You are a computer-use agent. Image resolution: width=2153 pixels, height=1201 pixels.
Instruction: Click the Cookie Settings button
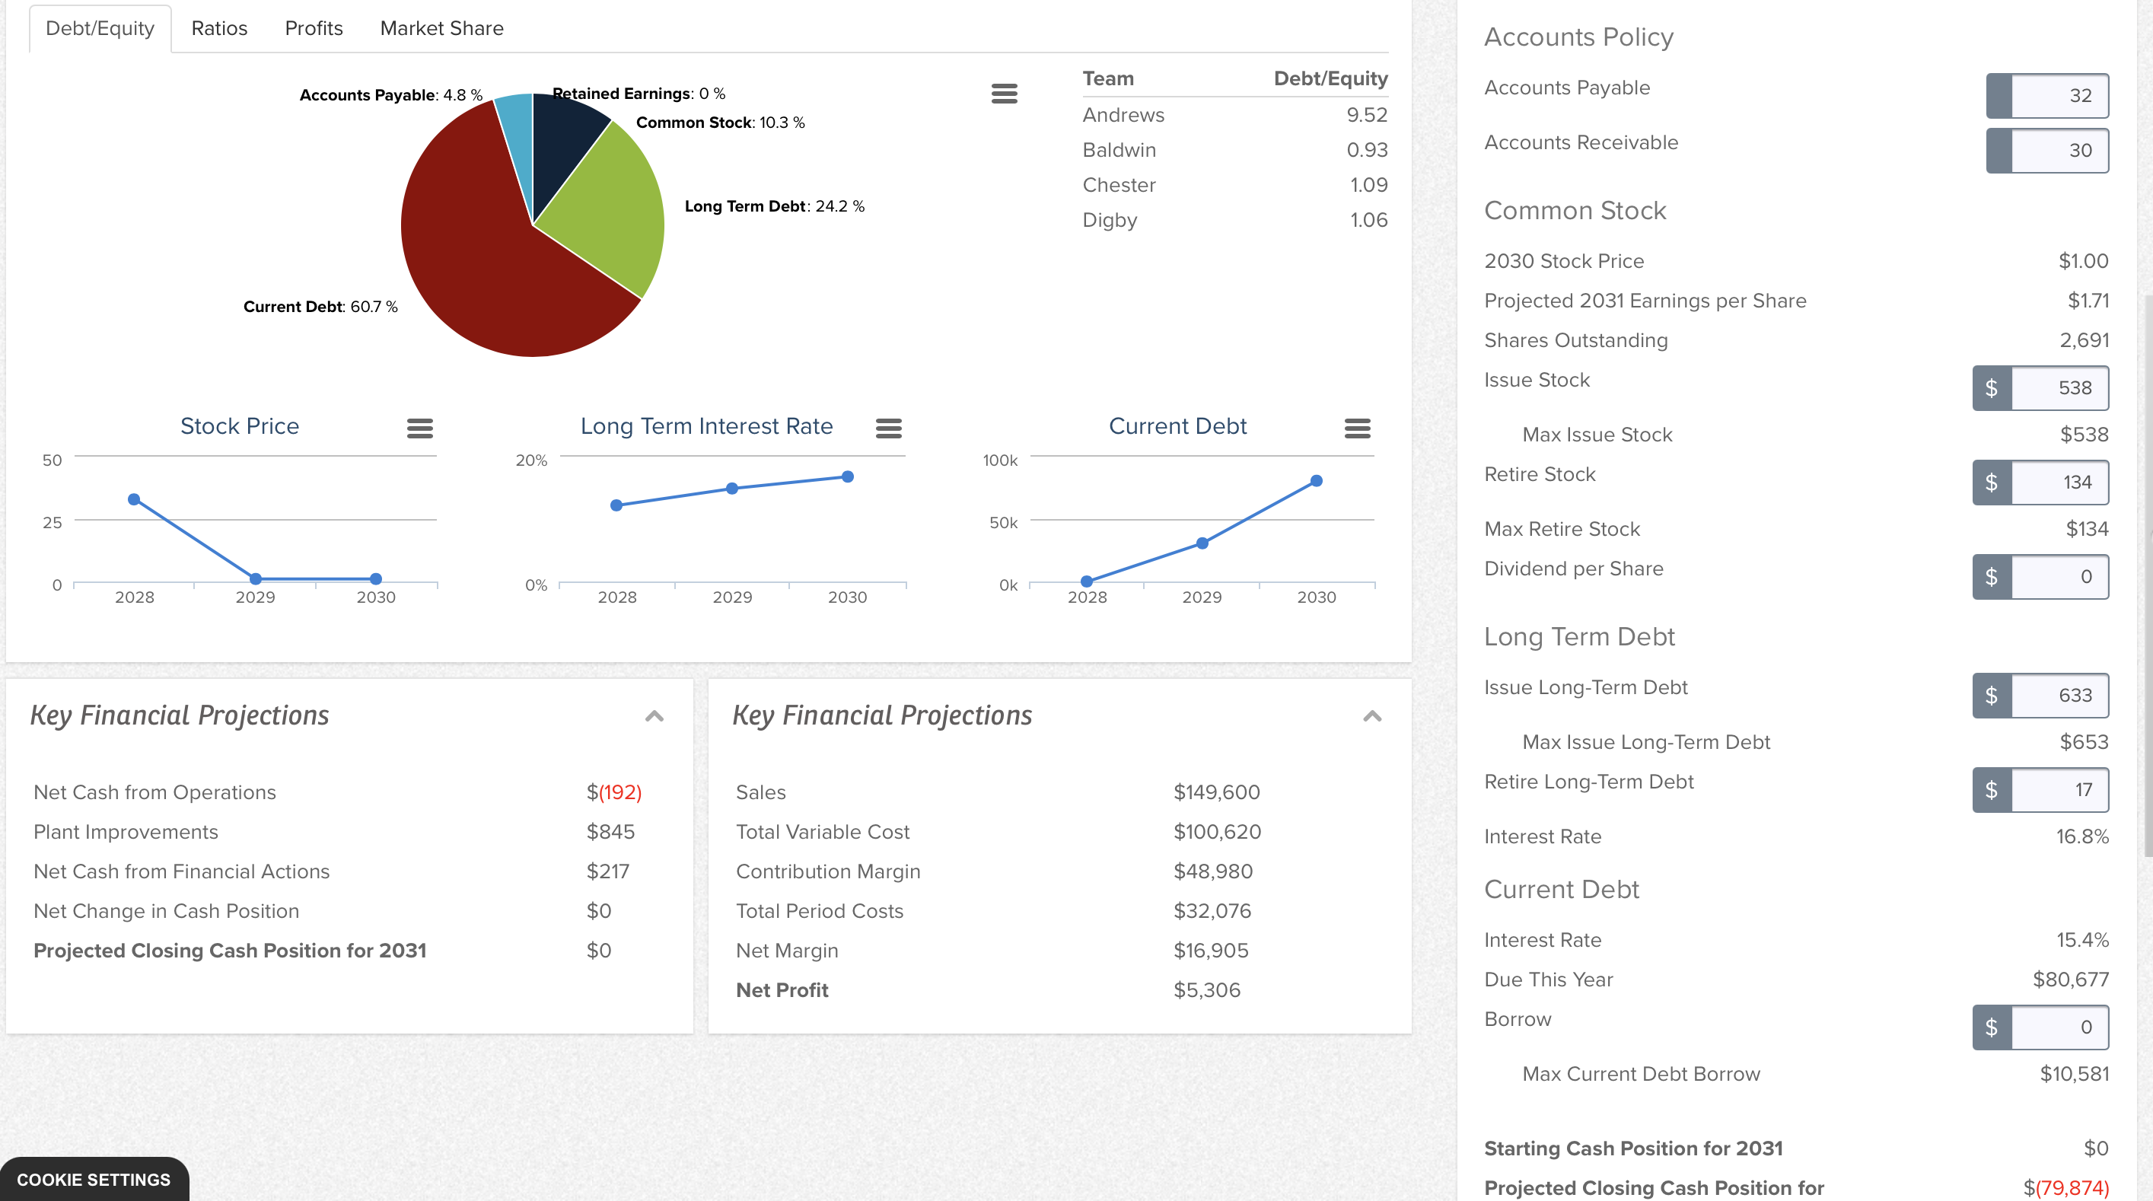pos(94,1179)
